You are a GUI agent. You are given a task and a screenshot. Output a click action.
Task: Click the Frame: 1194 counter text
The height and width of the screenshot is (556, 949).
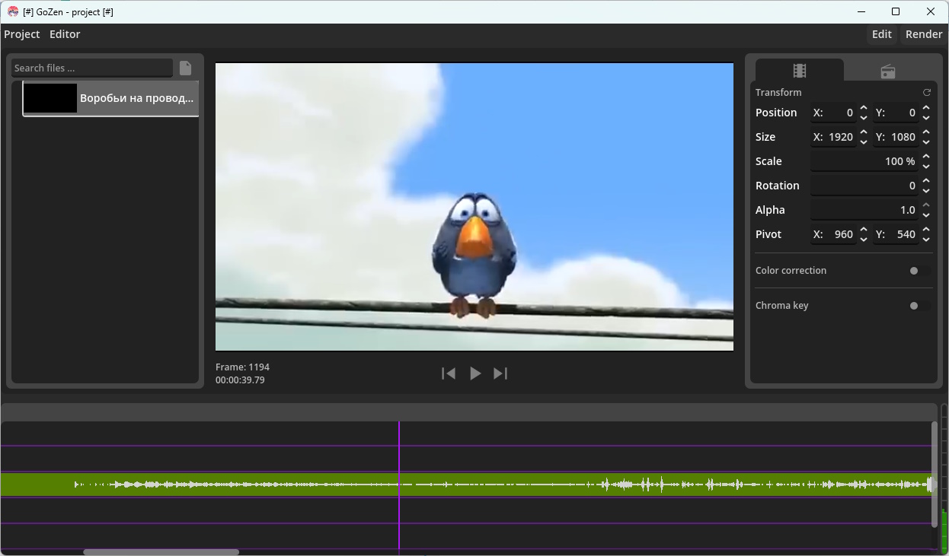tap(242, 367)
